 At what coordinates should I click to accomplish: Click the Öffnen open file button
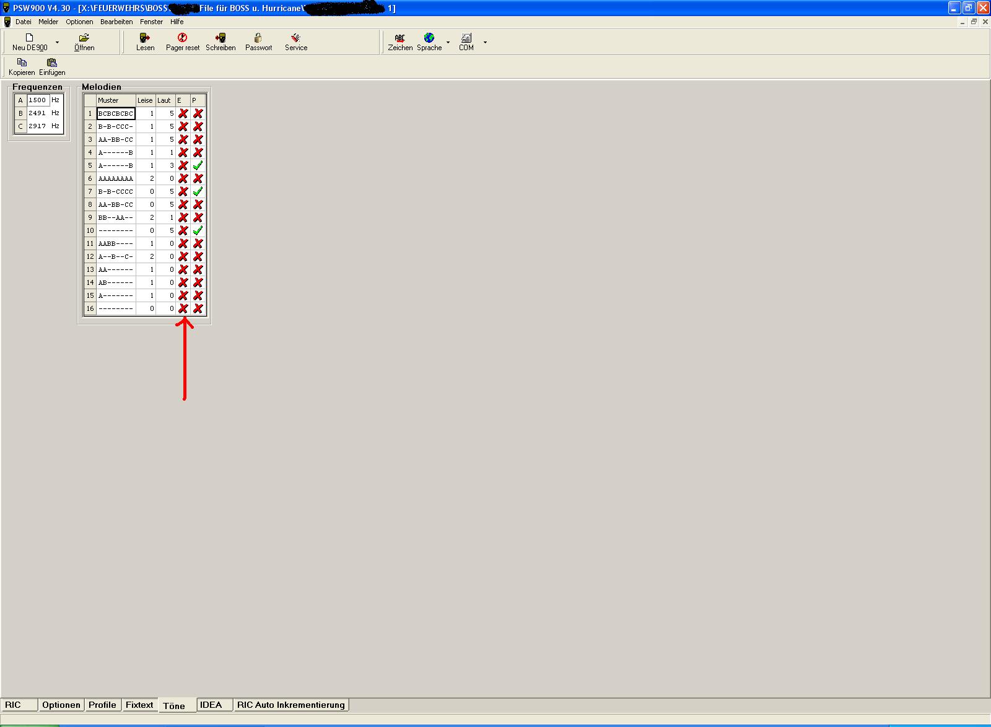[x=84, y=42]
